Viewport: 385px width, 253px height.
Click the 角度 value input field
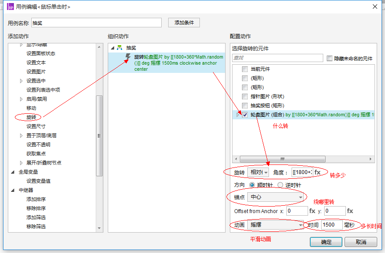tap(302, 172)
